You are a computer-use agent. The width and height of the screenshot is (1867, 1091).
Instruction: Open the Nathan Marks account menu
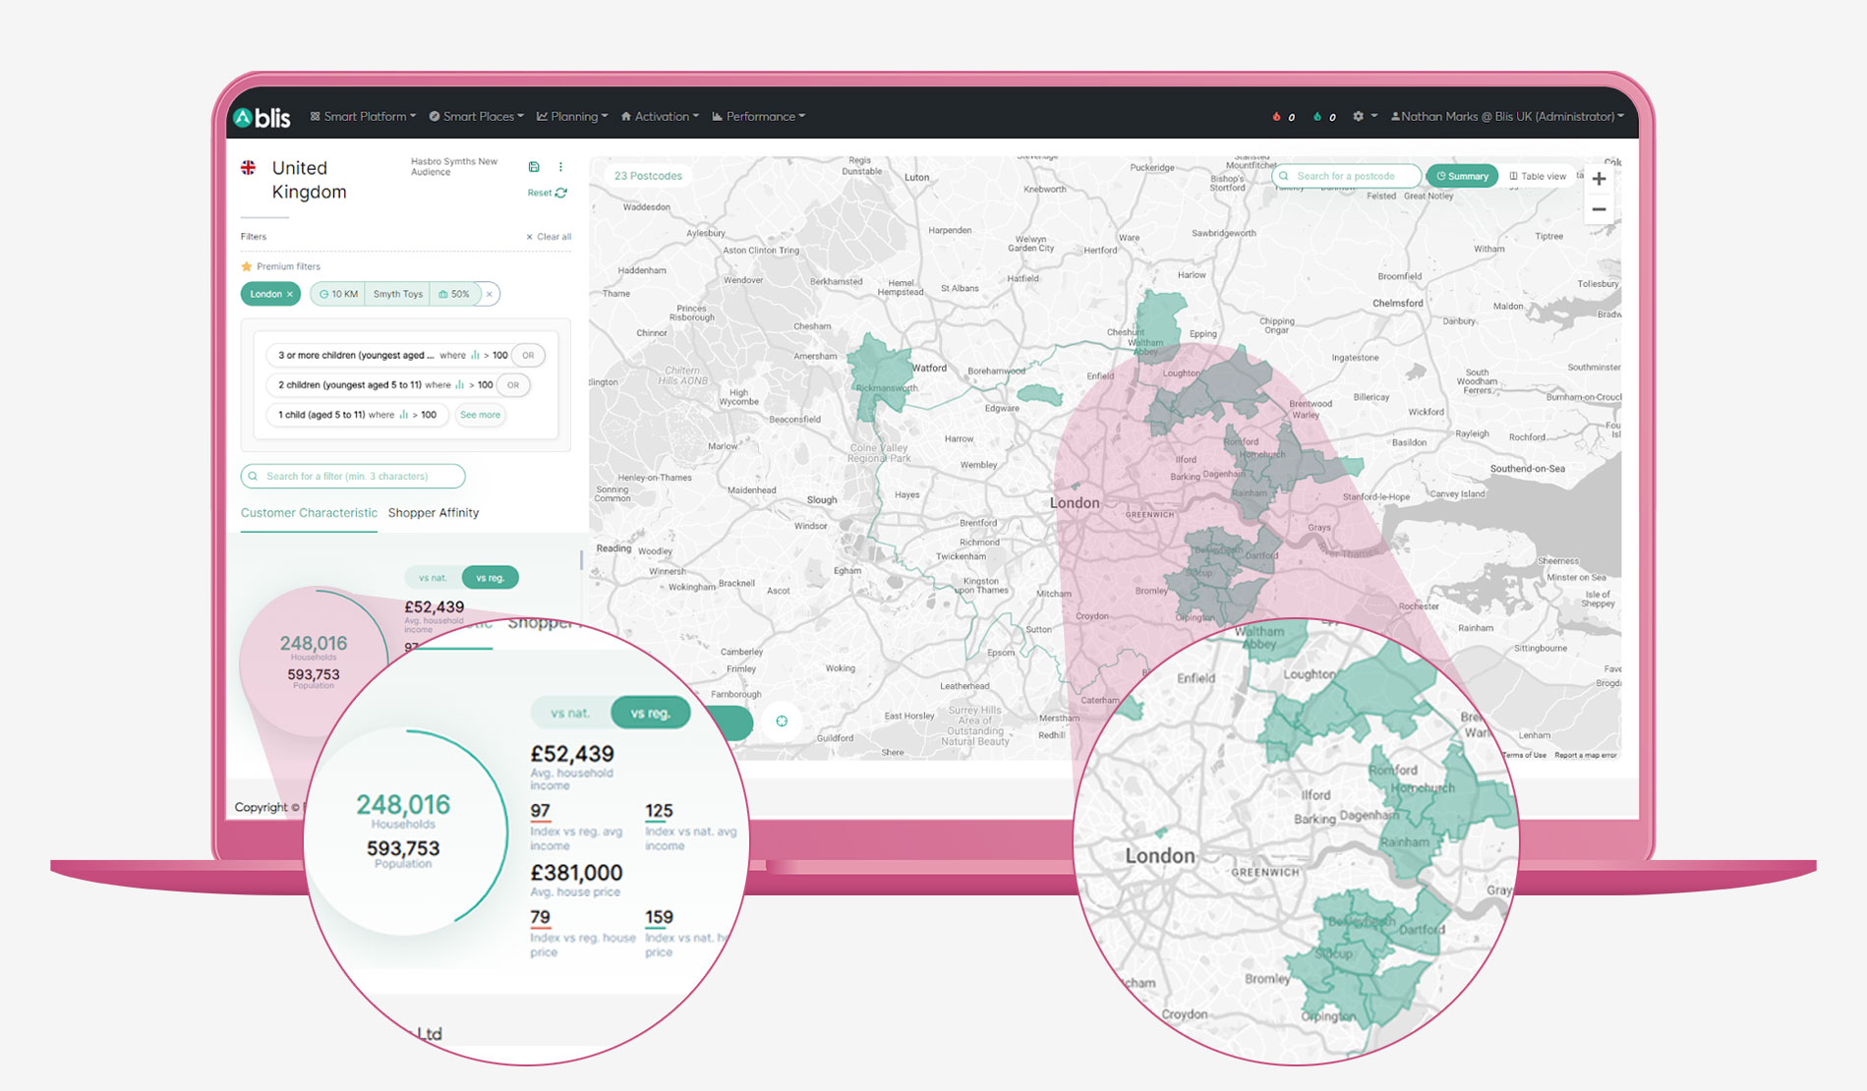(1507, 116)
